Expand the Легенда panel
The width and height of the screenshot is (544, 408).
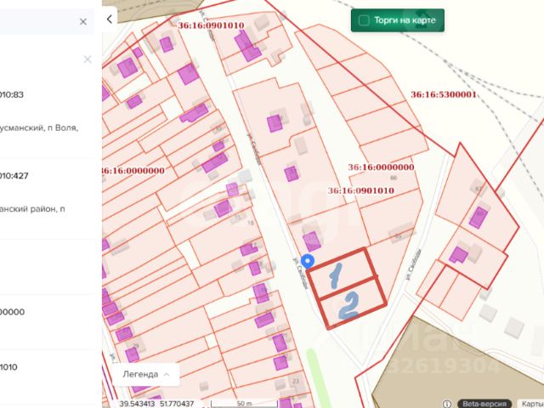145,374
